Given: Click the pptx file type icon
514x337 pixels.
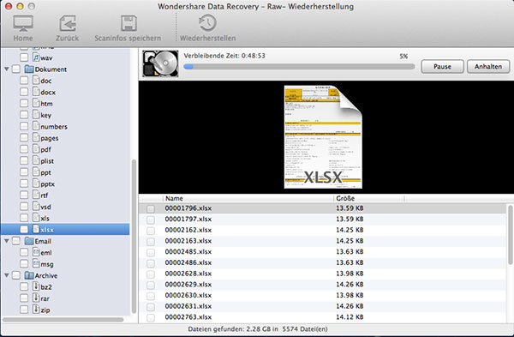Looking at the screenshot, I should (36, 184).
